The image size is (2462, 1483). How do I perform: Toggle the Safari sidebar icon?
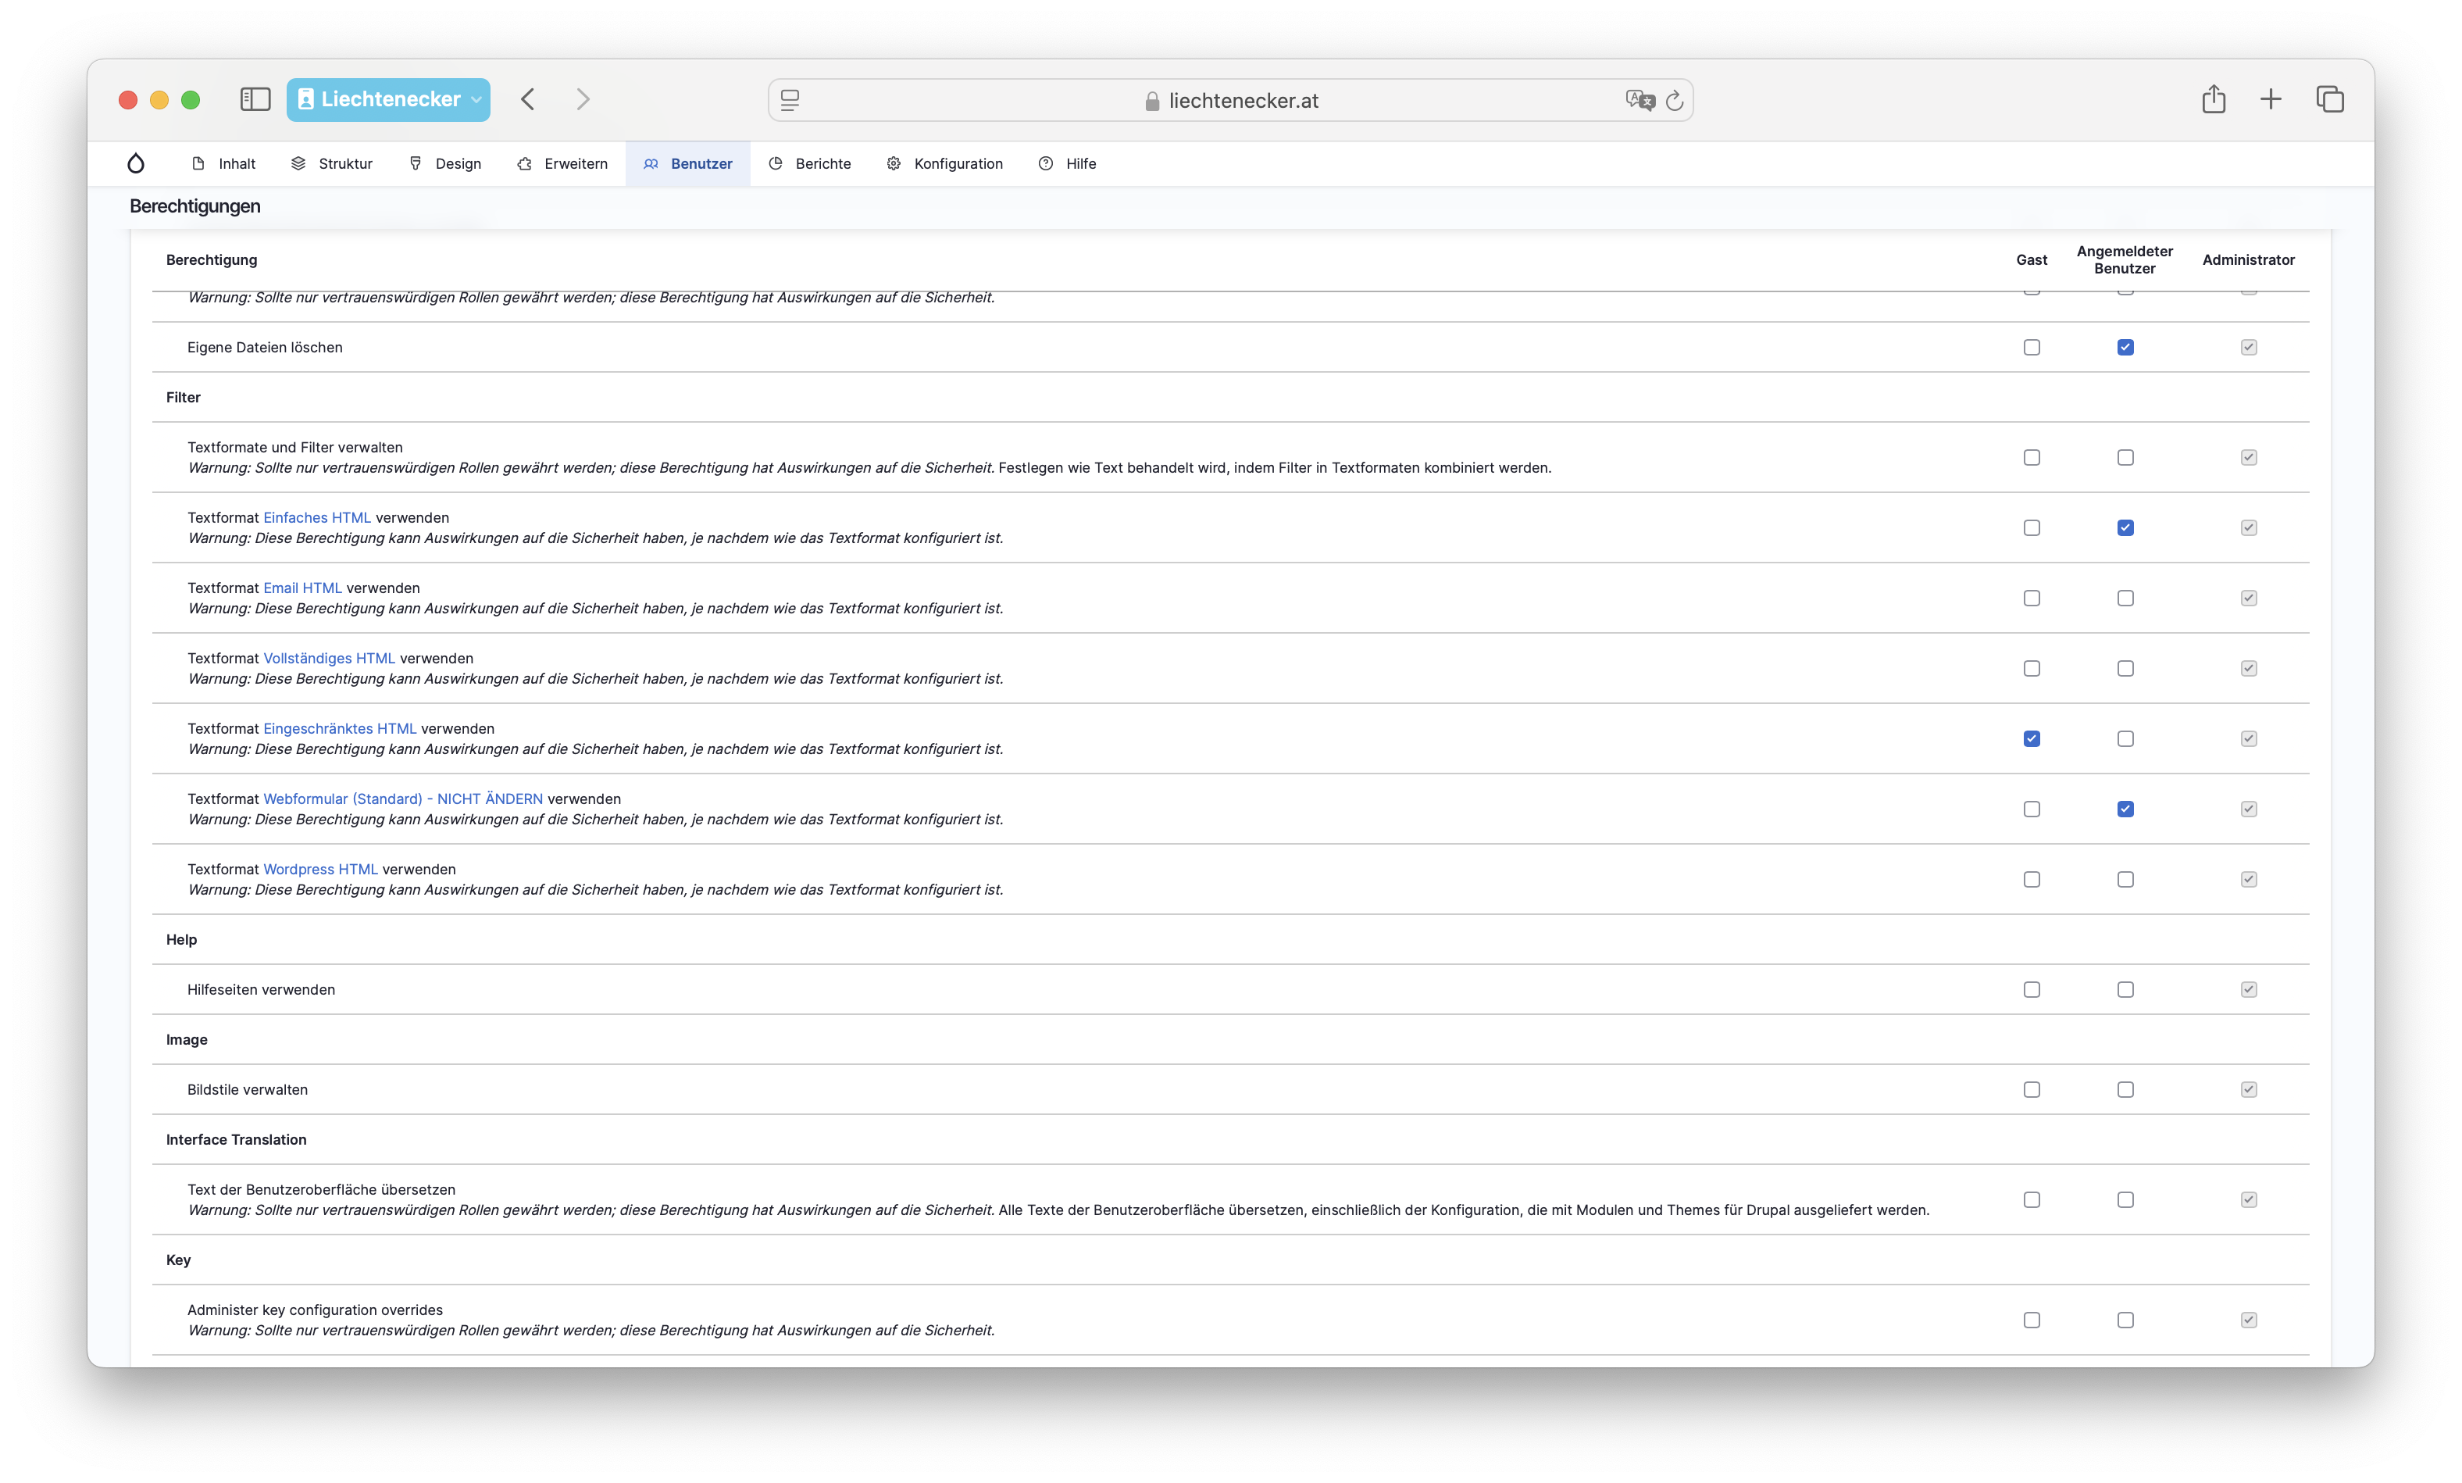[255, 99]
